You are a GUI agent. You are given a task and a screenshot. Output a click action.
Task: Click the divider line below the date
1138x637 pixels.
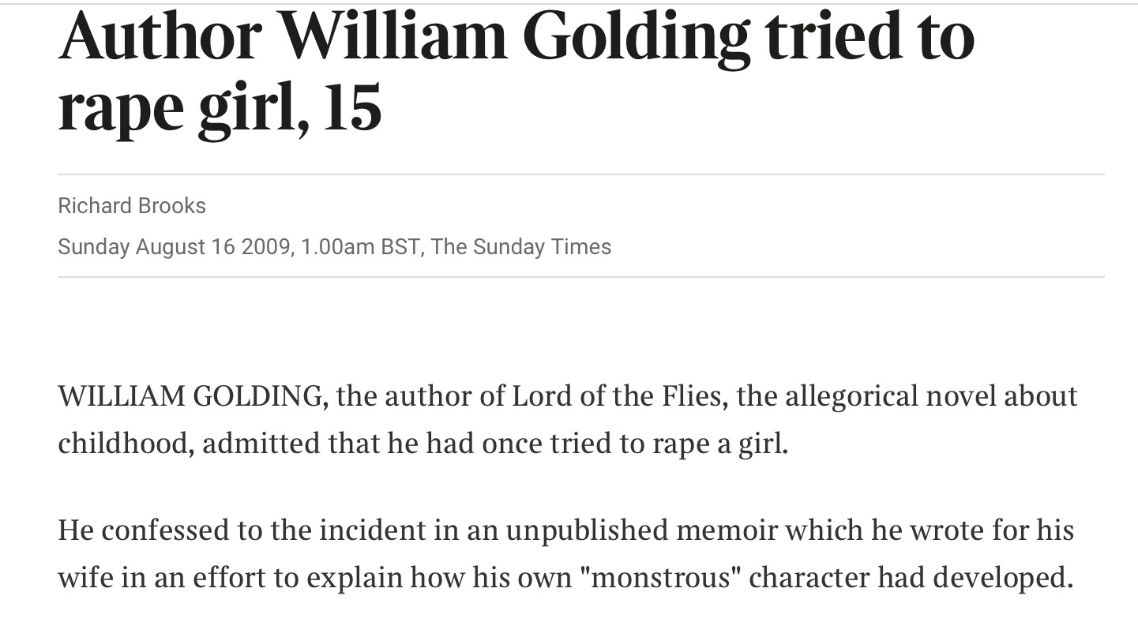click(x=581, y=277)
